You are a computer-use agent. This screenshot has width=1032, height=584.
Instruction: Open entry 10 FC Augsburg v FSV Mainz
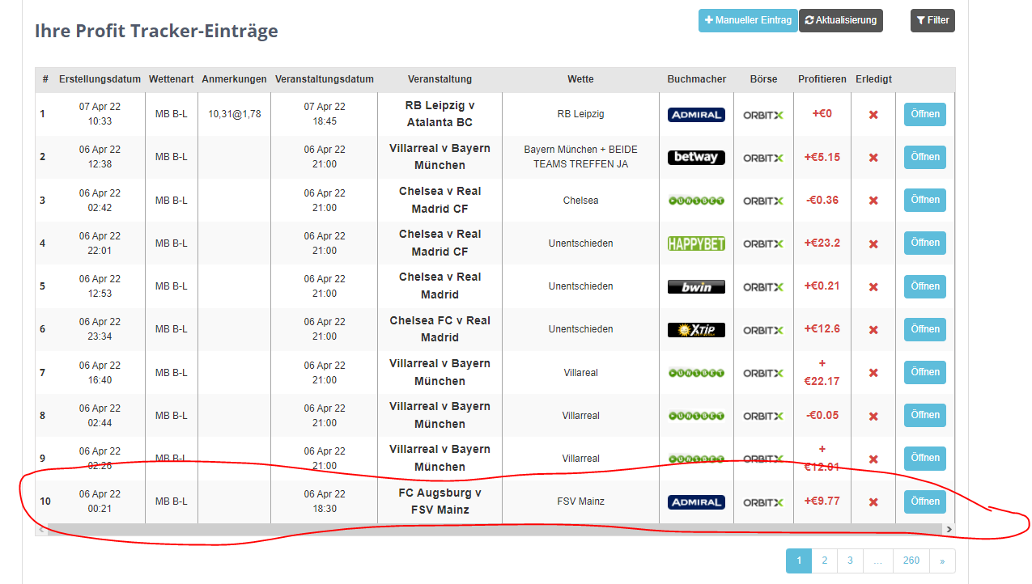pos(924,501)
